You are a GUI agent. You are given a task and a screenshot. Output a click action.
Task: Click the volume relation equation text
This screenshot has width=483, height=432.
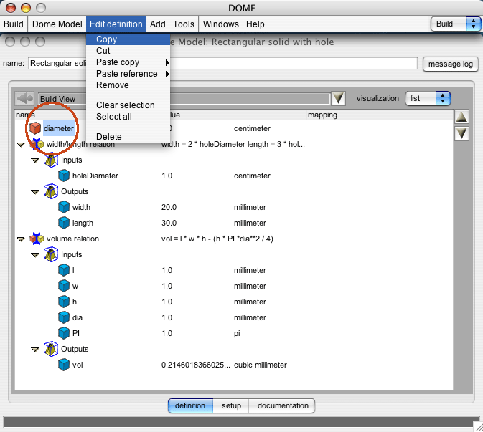(217, 239)
